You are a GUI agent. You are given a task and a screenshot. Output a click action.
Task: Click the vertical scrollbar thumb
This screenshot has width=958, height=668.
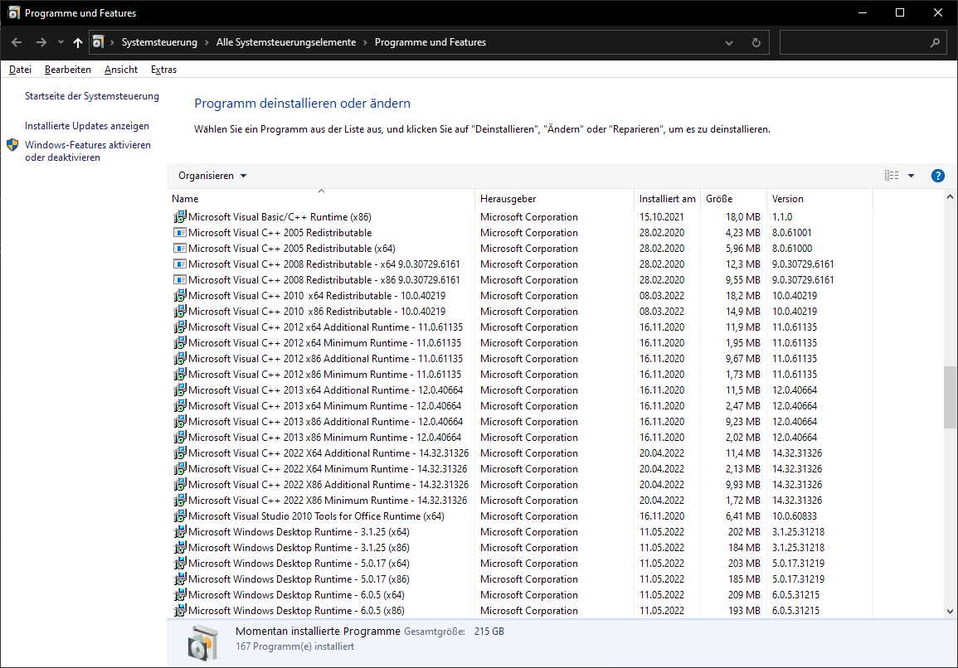[x=950, y=398]
